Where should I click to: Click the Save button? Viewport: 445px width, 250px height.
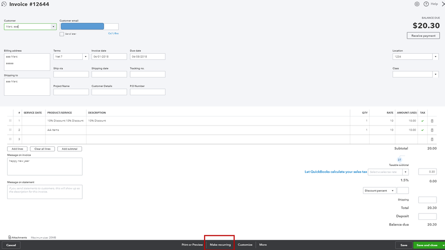click(x=404, y=245)
